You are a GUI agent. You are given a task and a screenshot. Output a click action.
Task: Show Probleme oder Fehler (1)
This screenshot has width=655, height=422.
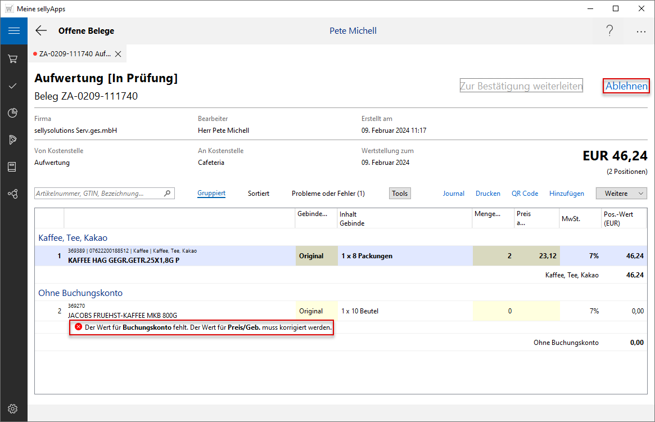[328, 194]
